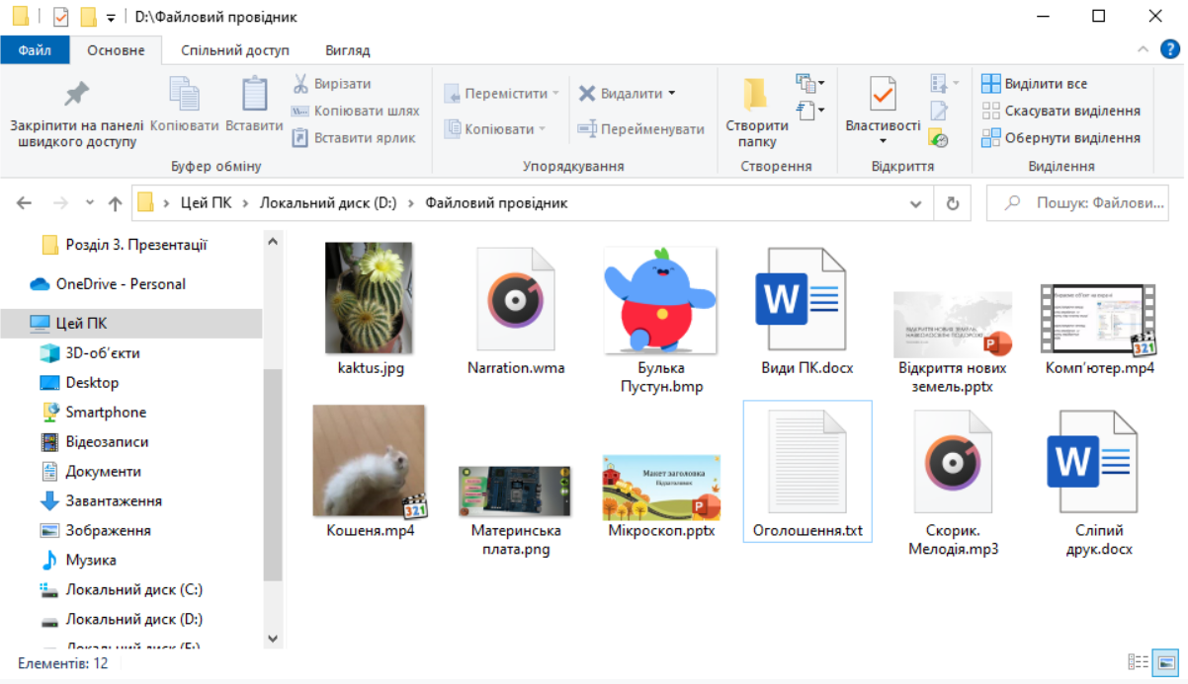1188x684 pixels.
Task: Select Цей ПК in navigation pane
Action: [131, 324]
